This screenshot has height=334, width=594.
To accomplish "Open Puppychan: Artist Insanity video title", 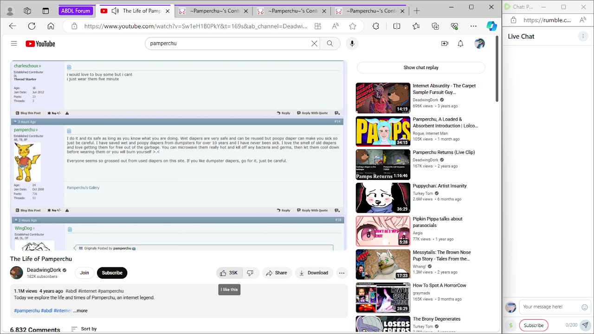I will [439, 186].
